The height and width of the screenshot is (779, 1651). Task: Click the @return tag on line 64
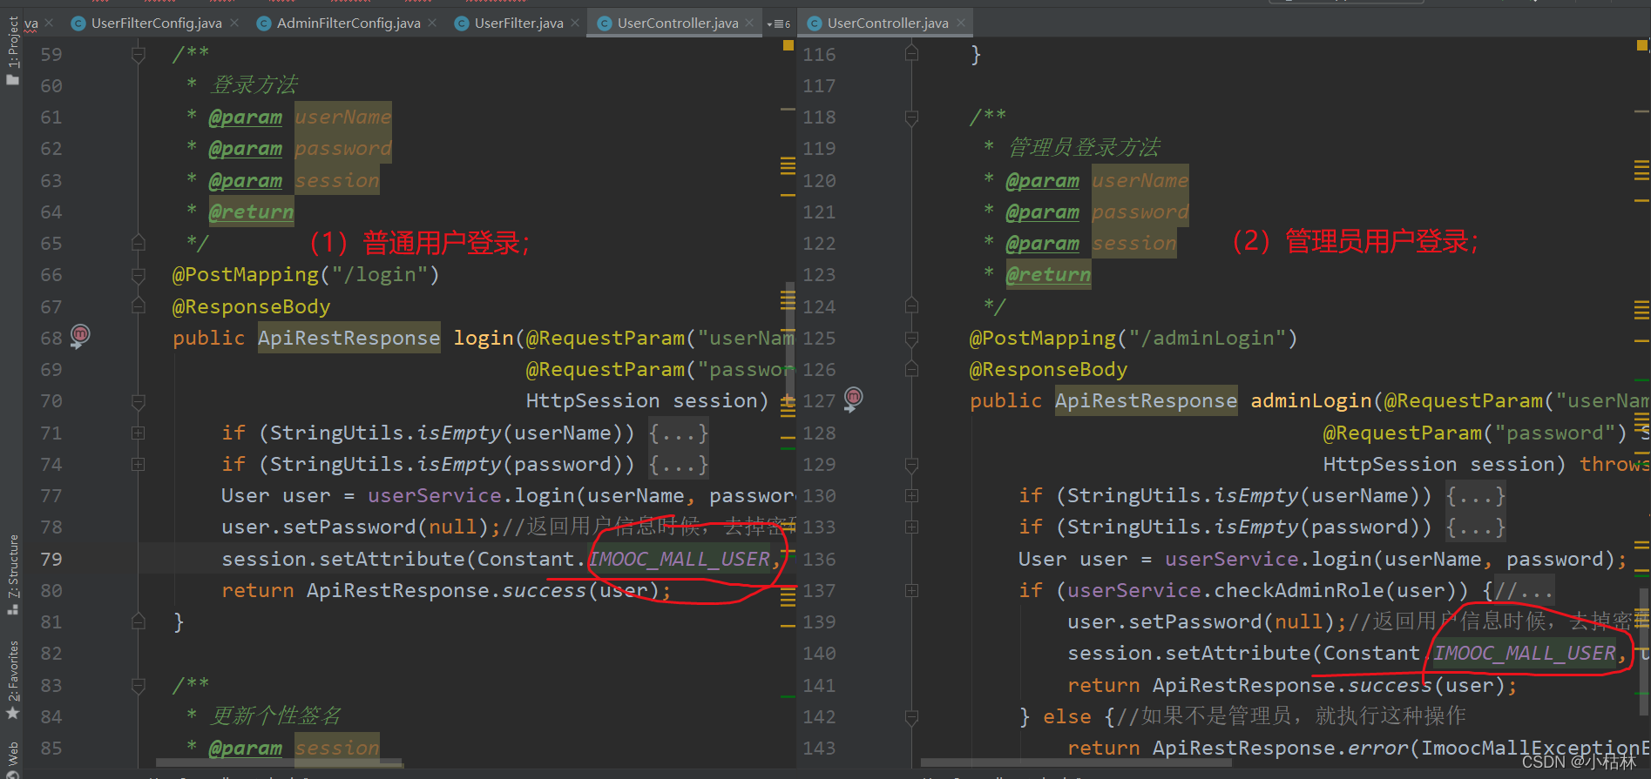point(252,212)
